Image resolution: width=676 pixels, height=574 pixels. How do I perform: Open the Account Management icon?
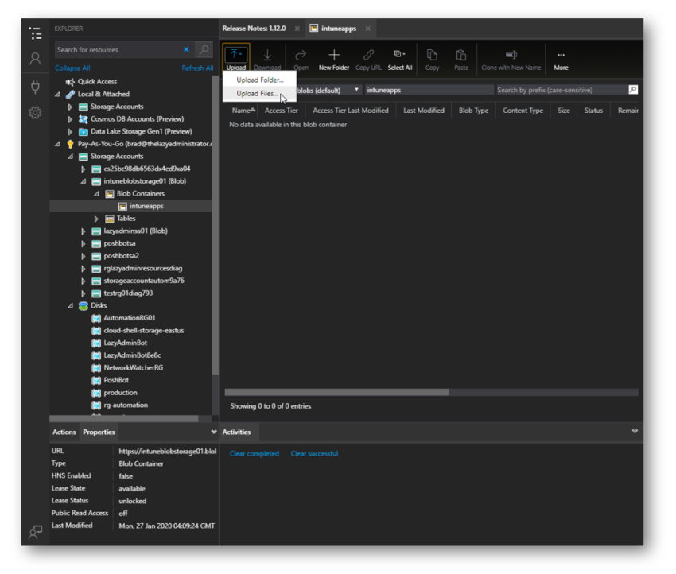[x=35, y=59]
